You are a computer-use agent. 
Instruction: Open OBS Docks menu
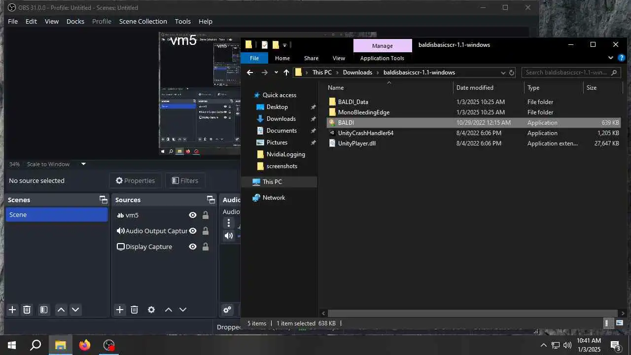75,21
